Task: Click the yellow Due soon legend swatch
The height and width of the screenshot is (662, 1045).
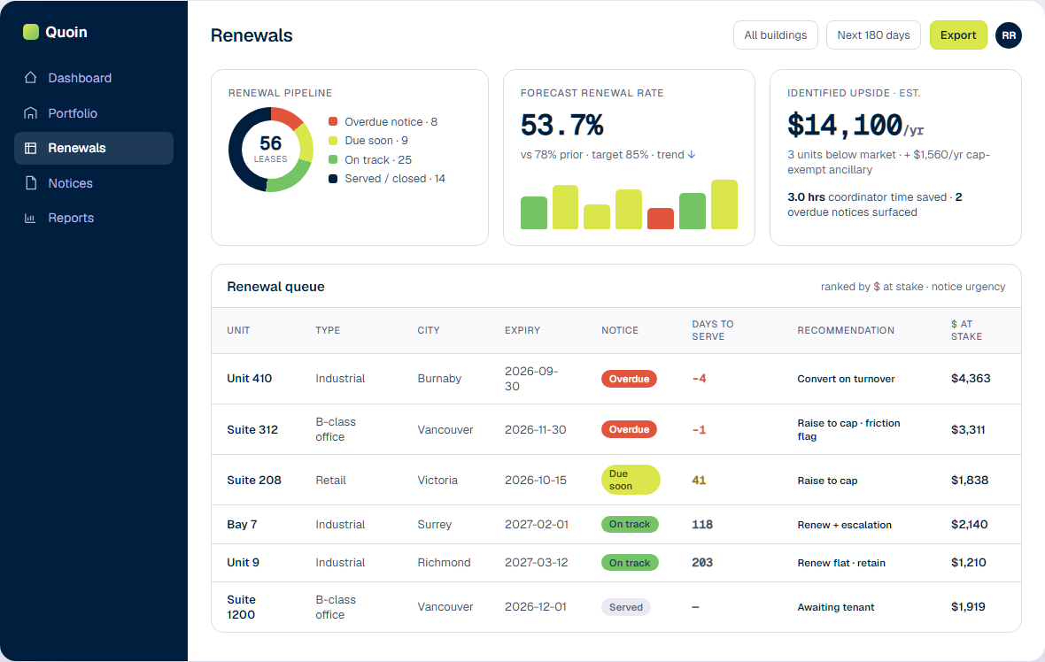Action: (x=333, y=141)
